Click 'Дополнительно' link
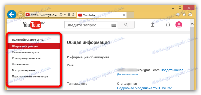This screenshot has width=201, height=95. (127, 74)
